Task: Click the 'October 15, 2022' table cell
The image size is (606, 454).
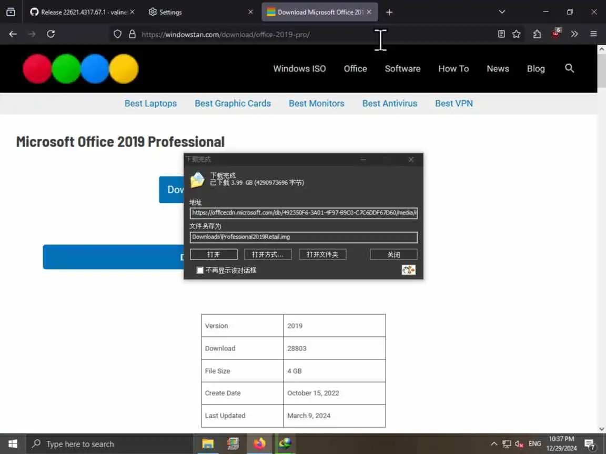Action: [x=335, y=393]
